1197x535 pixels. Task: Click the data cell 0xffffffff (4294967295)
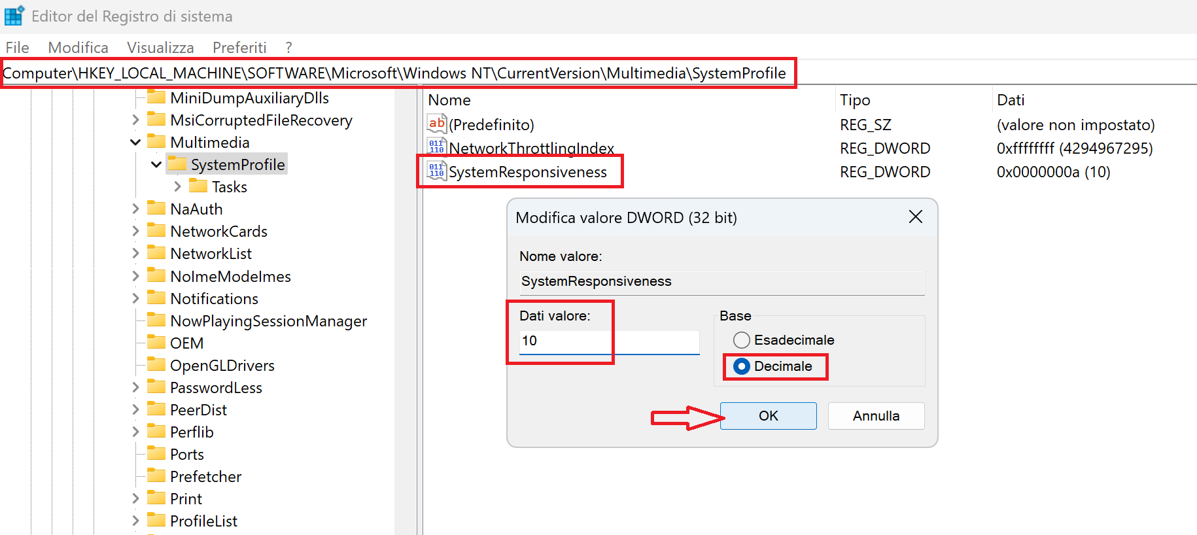pyautogui.click(x=1075, y=148)
